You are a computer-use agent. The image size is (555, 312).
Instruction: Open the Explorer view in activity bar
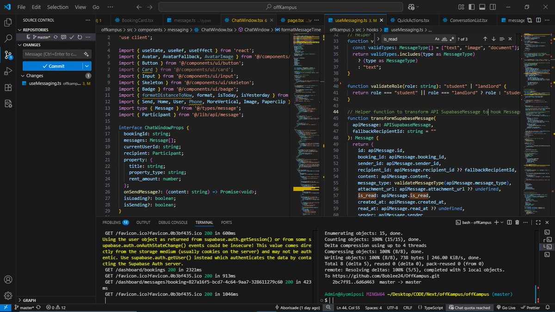point(8,22)
